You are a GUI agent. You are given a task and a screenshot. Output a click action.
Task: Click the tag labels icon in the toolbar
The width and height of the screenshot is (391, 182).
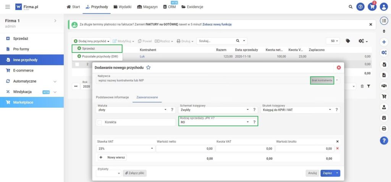click(348, 41)
